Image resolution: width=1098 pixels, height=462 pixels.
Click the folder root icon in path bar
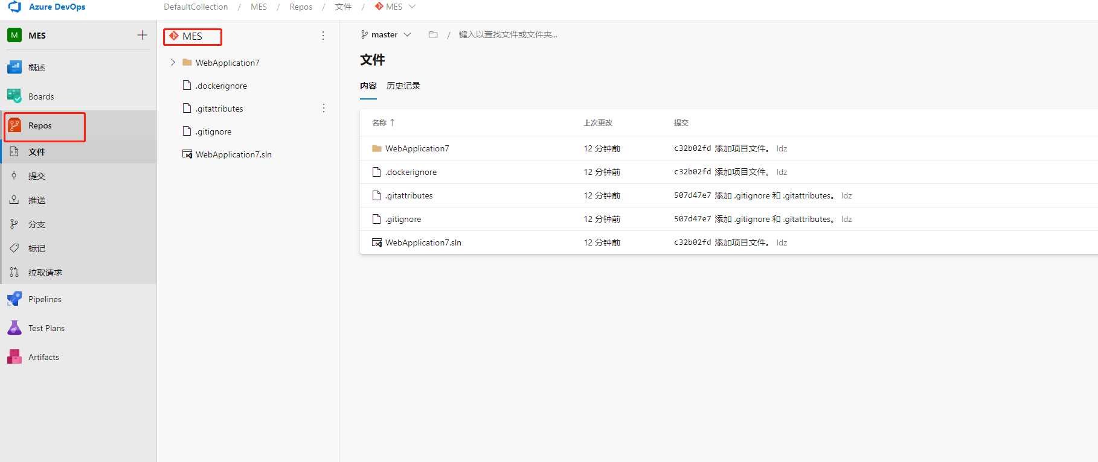pyautogui.click(x=433, y=35)
